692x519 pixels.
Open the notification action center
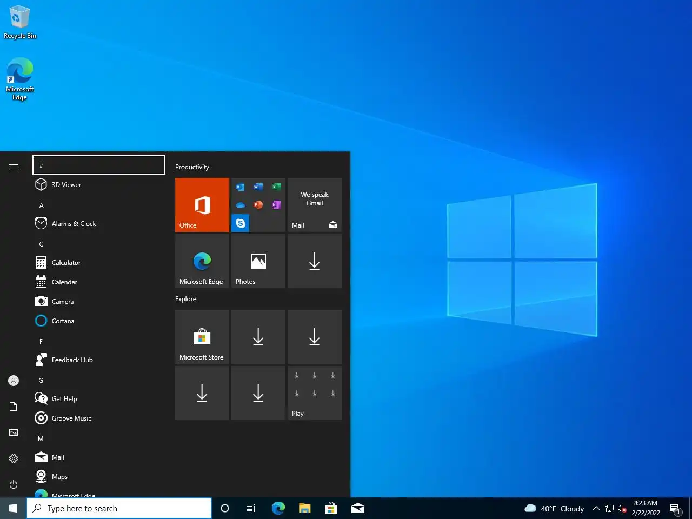click(675, 508)
